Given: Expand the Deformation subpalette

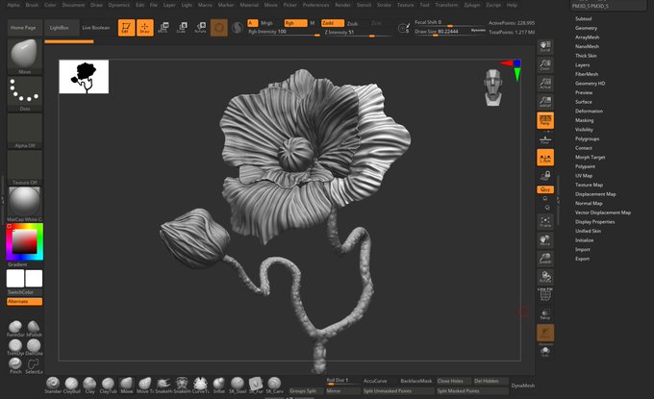Looking at the screenshot, I should [x=589, y=111].
